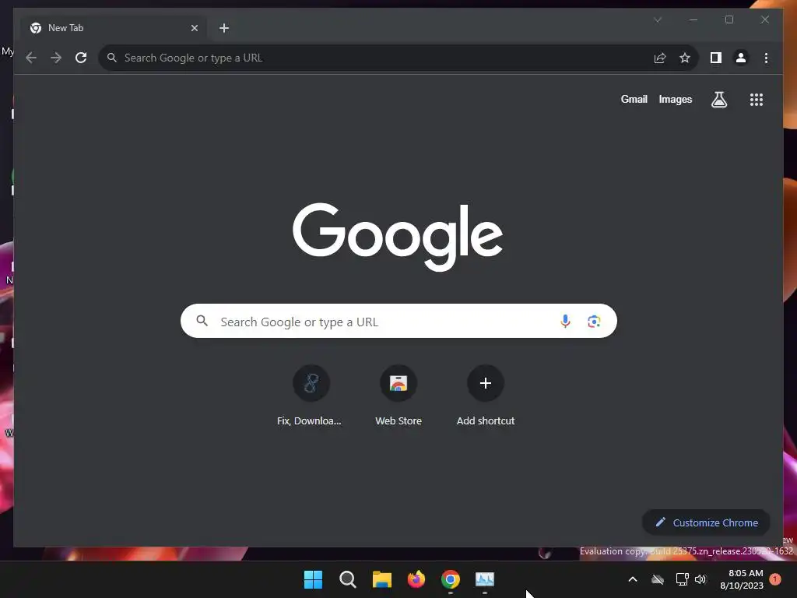This screenshot has width=797, height=598.
Task: Show hidden system tray icons
Action: click(633, 579)
